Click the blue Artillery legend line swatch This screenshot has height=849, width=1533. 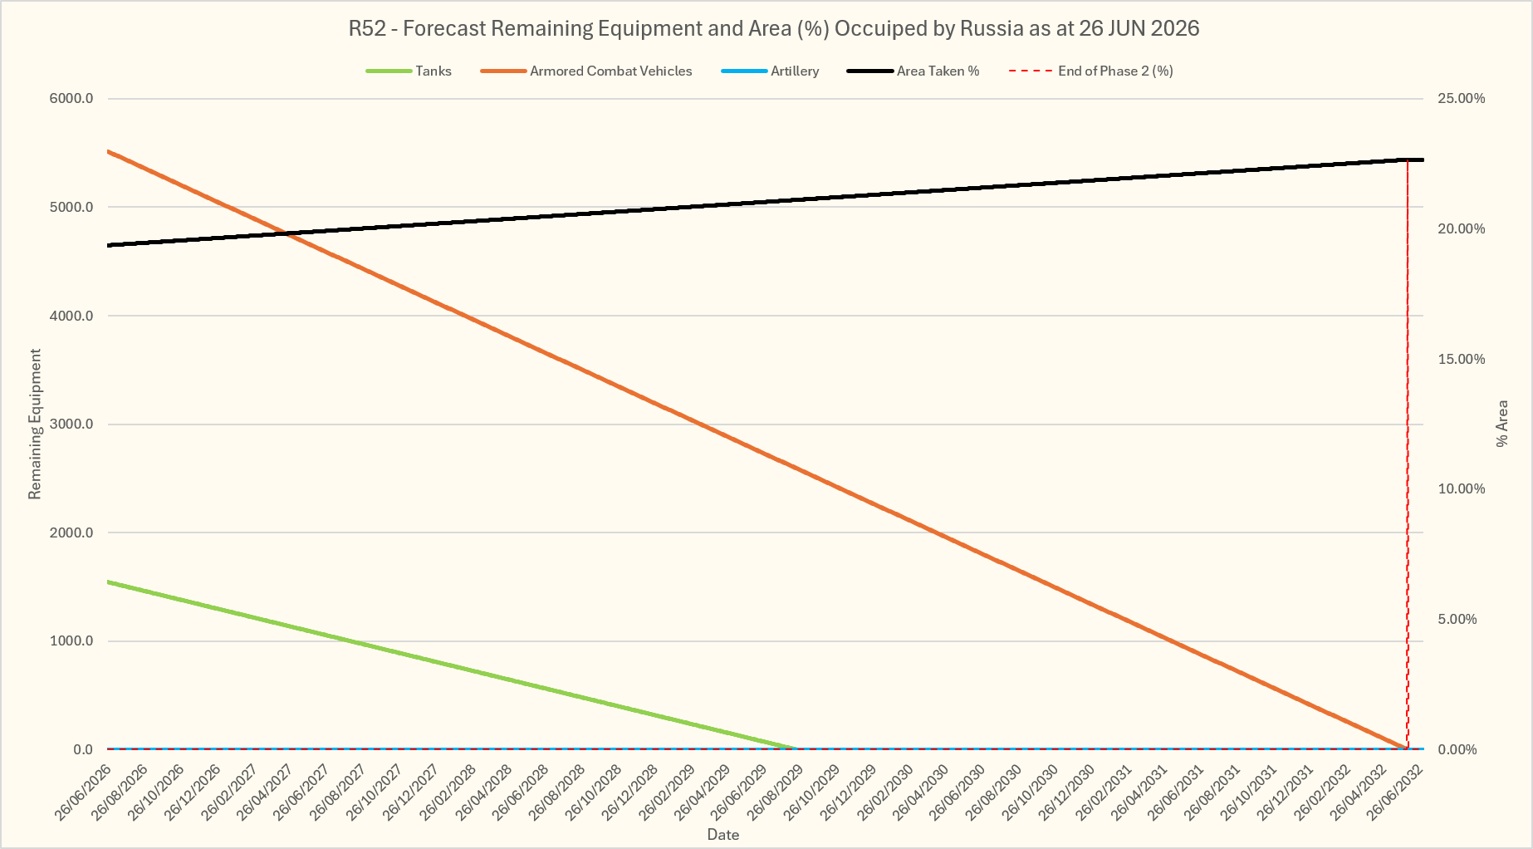(x=743, y=71)
